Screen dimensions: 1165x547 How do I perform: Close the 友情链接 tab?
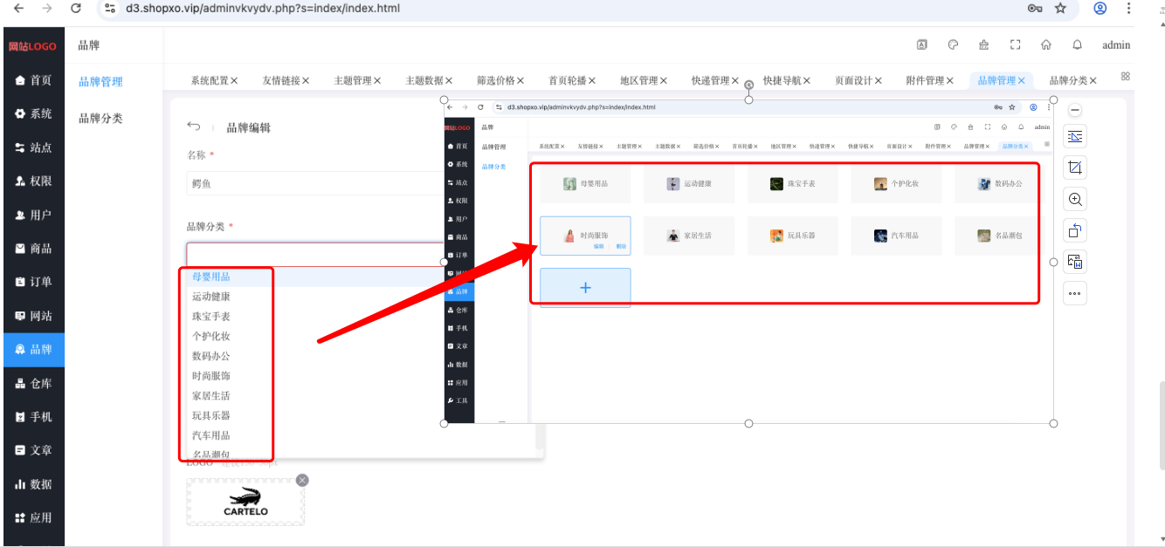(306, 80)
